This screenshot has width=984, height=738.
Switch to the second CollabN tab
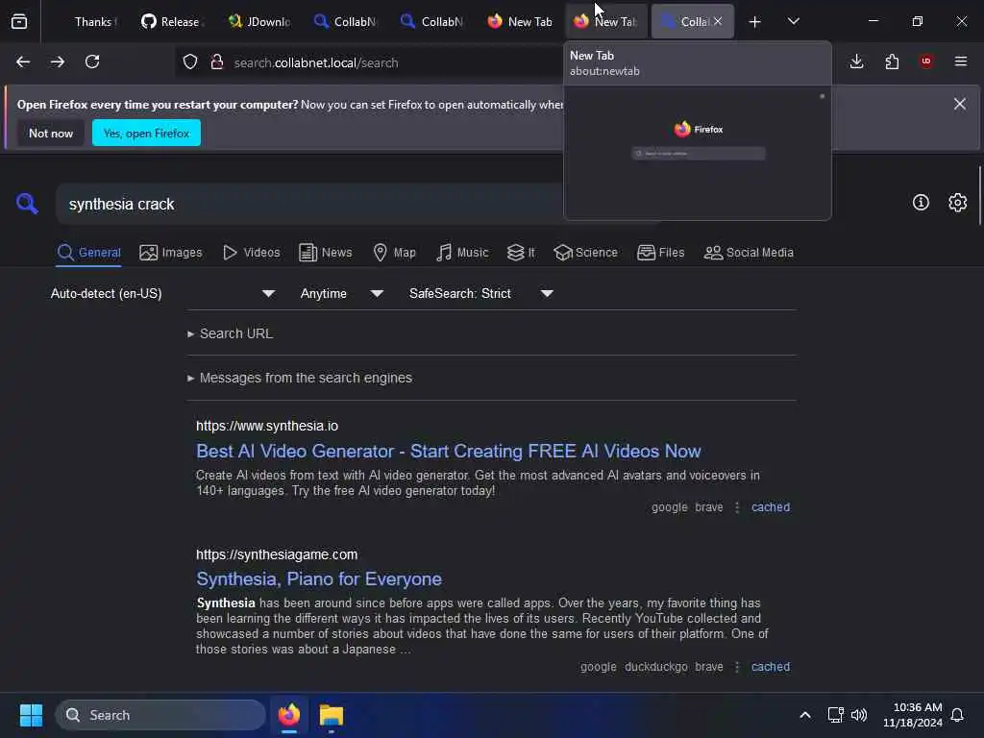pyautogui.click(x=431, y=21)
